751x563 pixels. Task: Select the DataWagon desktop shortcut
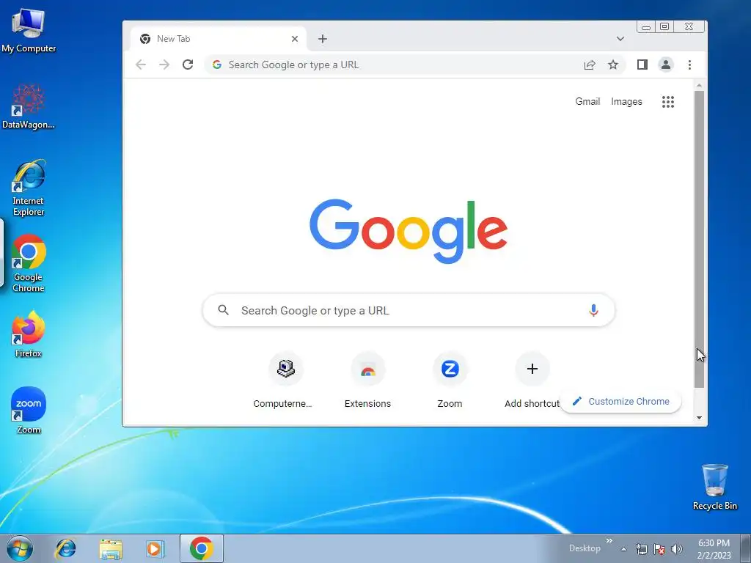click(x=29, y=106)
